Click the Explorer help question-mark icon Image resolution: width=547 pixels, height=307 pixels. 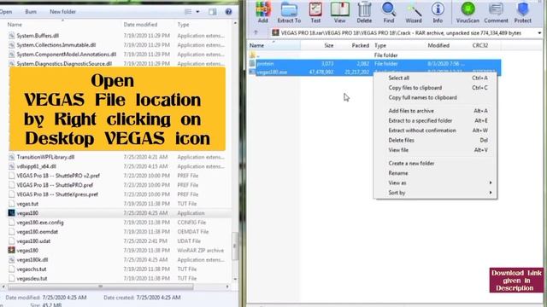click(228, 11)
